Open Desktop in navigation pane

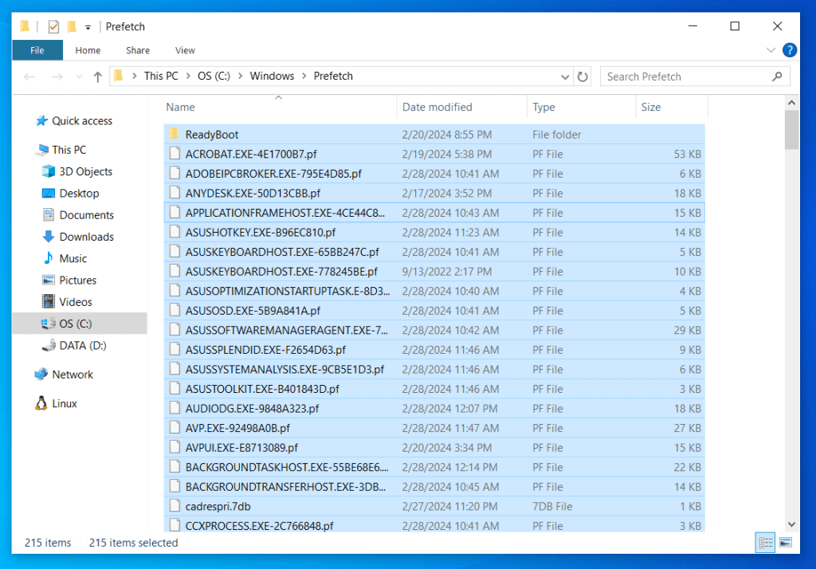pos(79,194)
